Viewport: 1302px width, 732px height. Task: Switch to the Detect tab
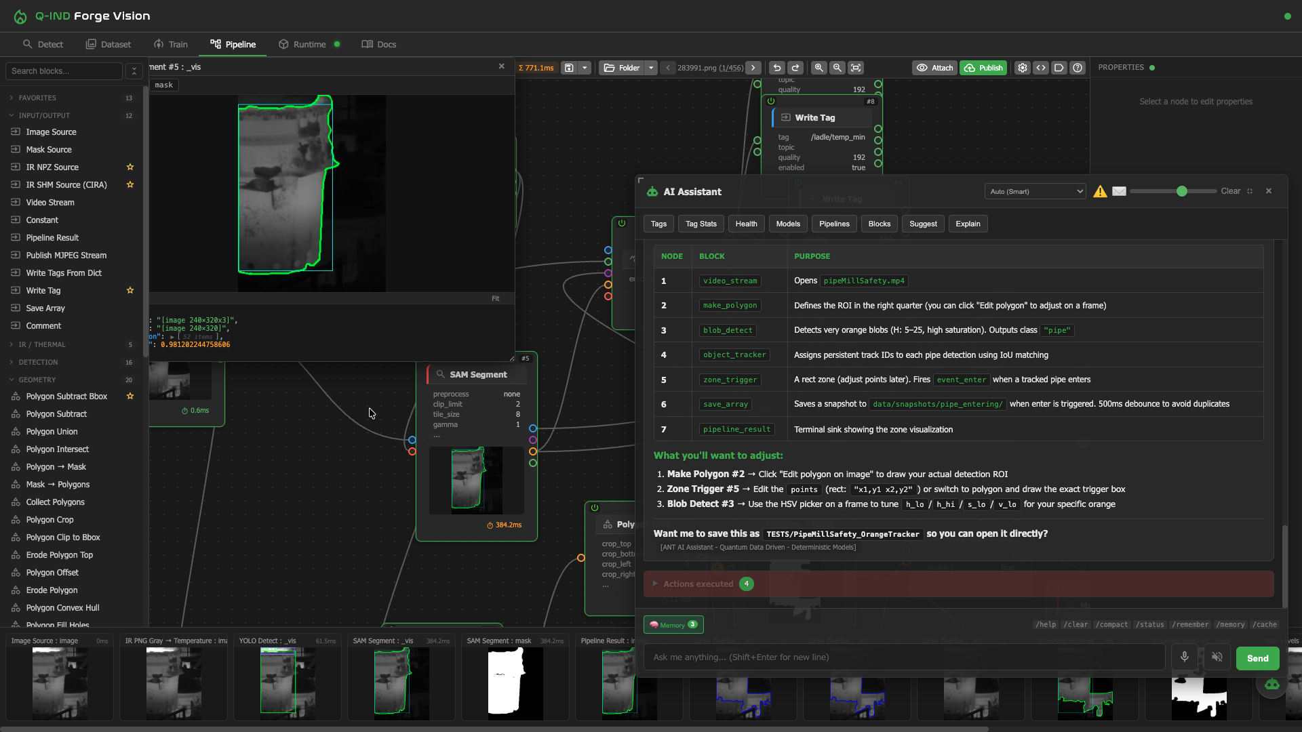[x=43, y=44]
